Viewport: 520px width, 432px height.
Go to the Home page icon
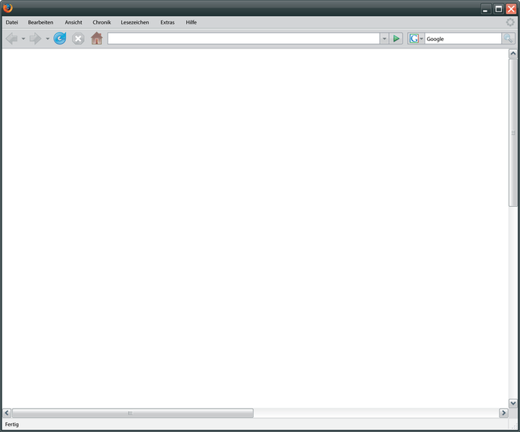(x=97, y=39)
